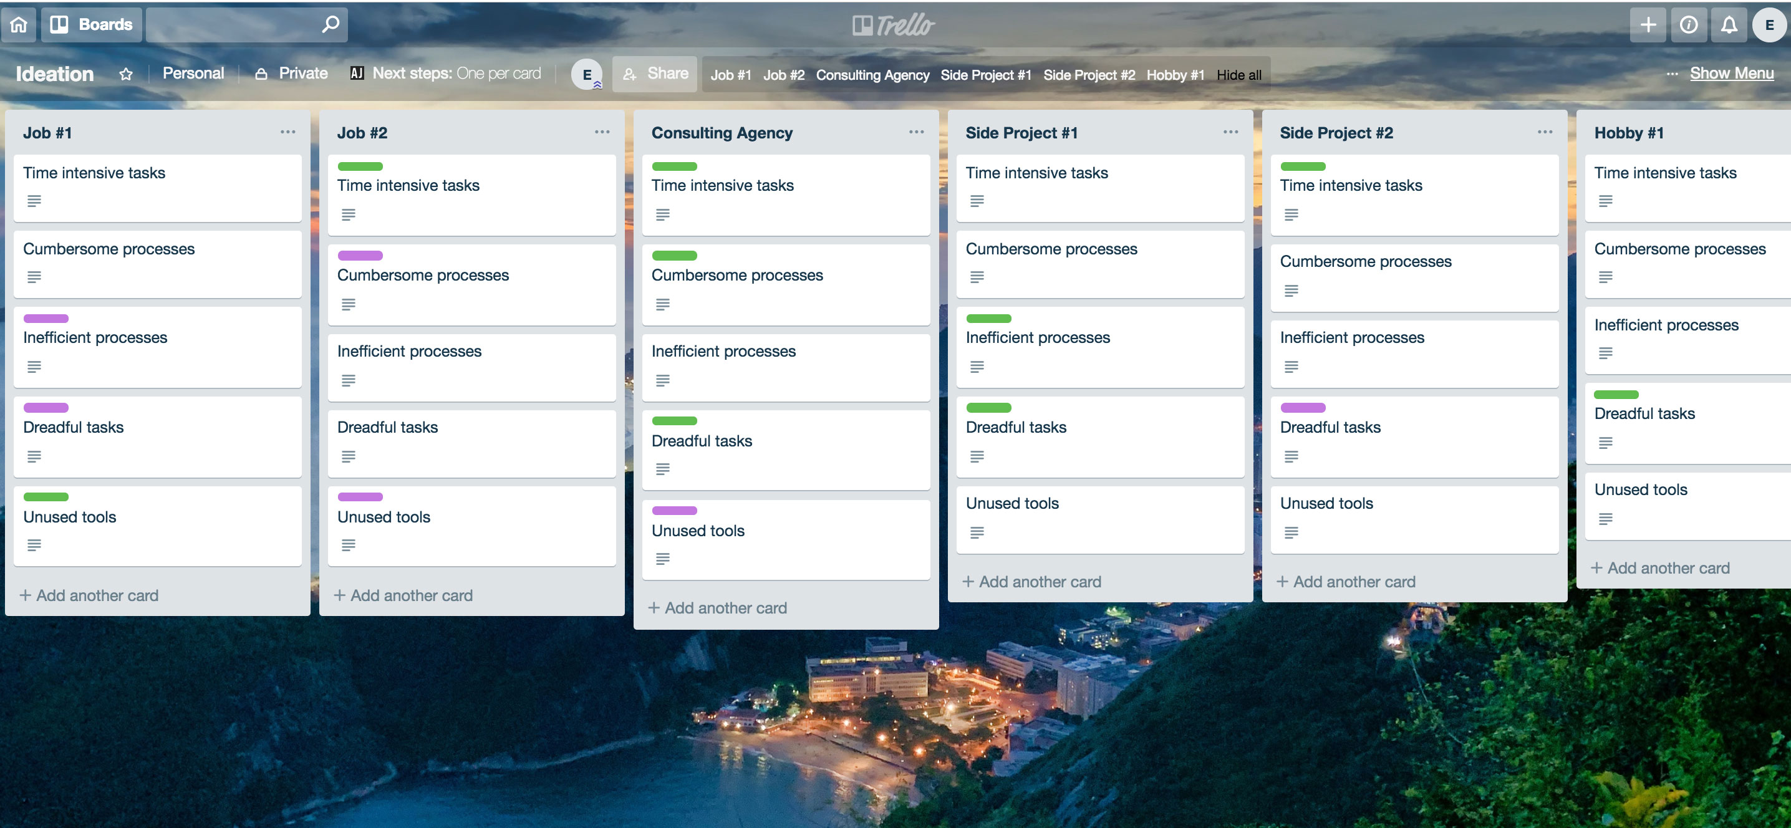This screenshot has height=828, width=1791.
Task: Click description icon on Side Project #1 Unused tools
Action: [x=977, y=532]
